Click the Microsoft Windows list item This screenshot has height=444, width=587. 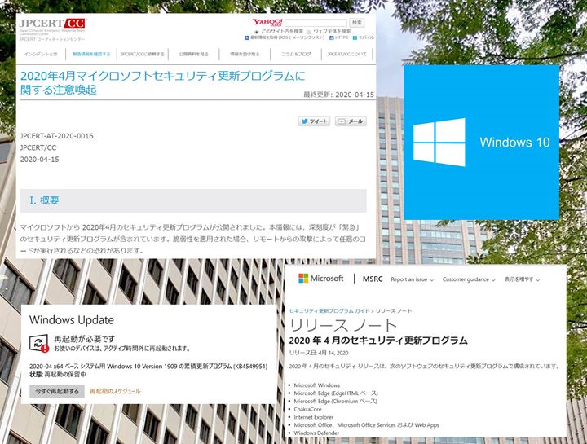pos(316,385)
